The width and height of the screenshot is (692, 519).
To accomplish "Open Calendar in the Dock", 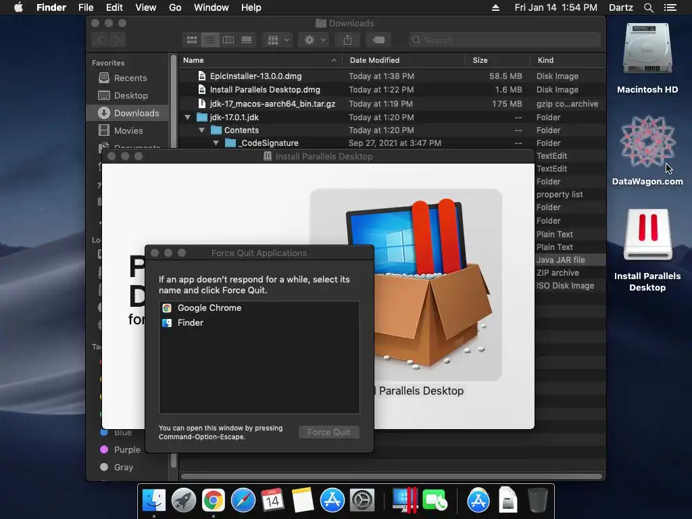I will pyautogui.click(x=272, y=501).
